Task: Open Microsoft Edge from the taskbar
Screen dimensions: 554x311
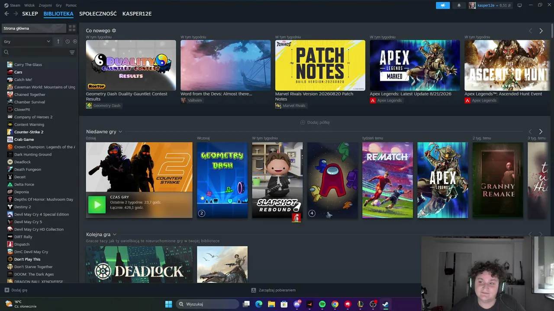Action: (259, 304)
